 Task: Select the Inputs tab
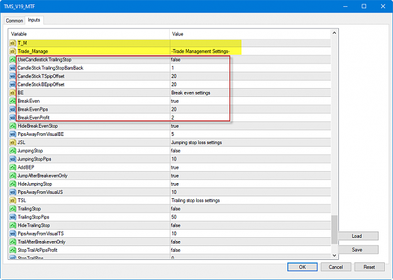tap(34, 20)
